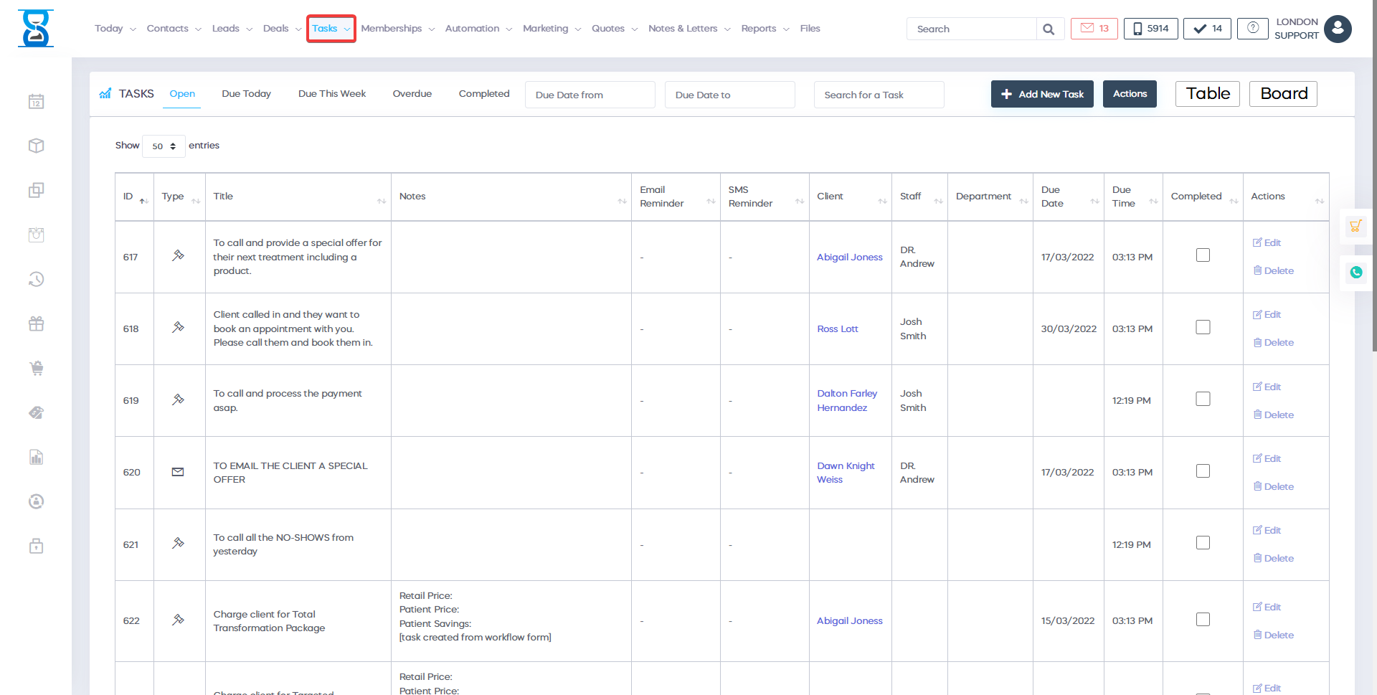Click the green WhatsApp side widget

click(1355, 273)
